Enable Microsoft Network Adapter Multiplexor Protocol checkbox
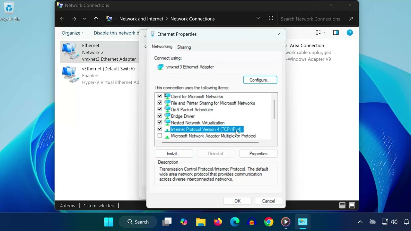Viewport: 411px width, 231px height. (x=160, y=136)
